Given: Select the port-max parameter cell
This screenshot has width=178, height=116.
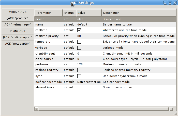Looking at the screenshot, I should pos(42,65).
